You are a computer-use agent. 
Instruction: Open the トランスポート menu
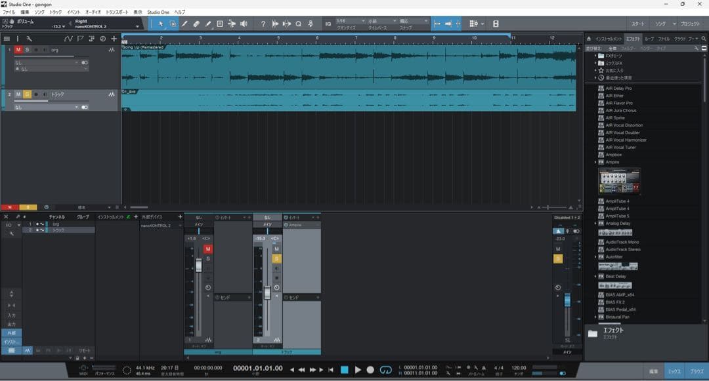117,12
